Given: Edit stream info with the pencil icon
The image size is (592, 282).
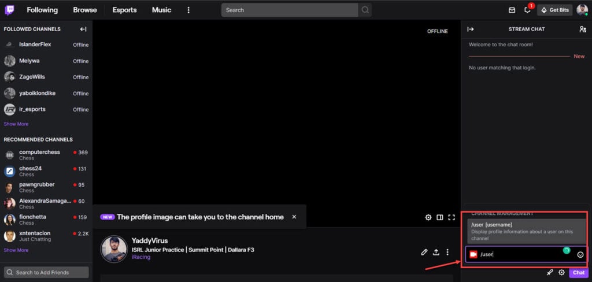Looking at the screenshot, I should pyautogui.click(x=424, y=252).
